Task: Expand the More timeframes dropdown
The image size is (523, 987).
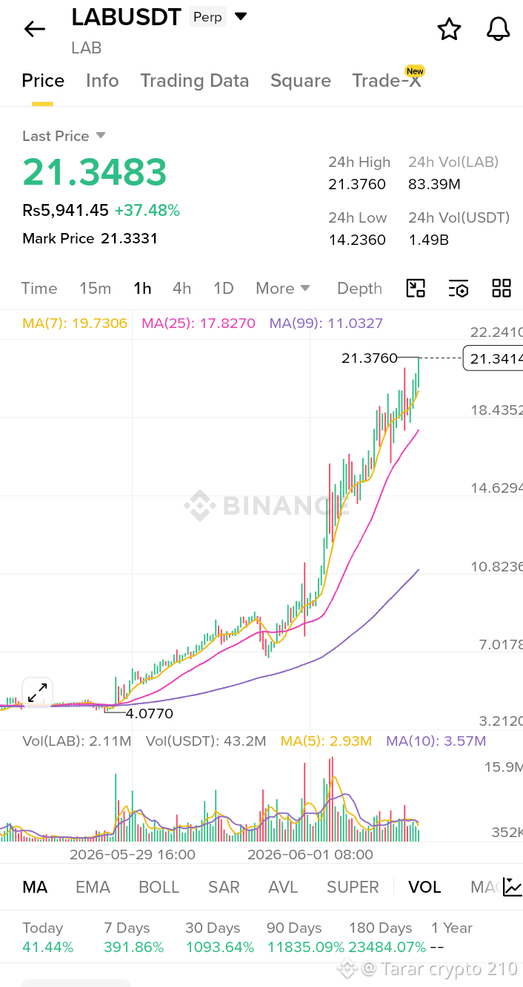Action: tap(283, 289)
